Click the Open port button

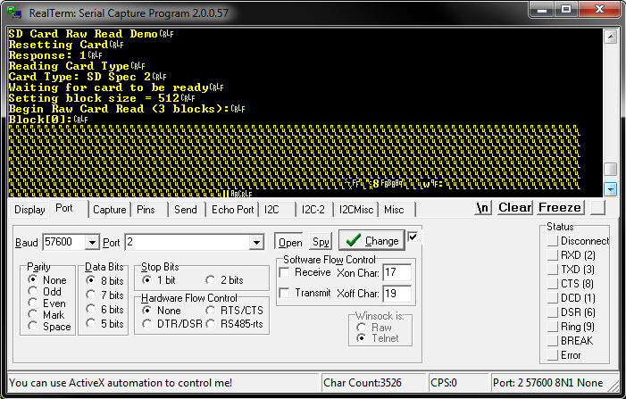click(289, 242)
